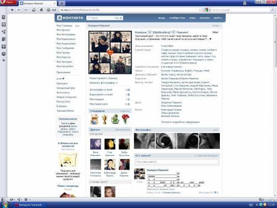The height and width of the screenshot is (208, 277).
Task: Open the Windows Start button
Action: (x=5, y=205)
